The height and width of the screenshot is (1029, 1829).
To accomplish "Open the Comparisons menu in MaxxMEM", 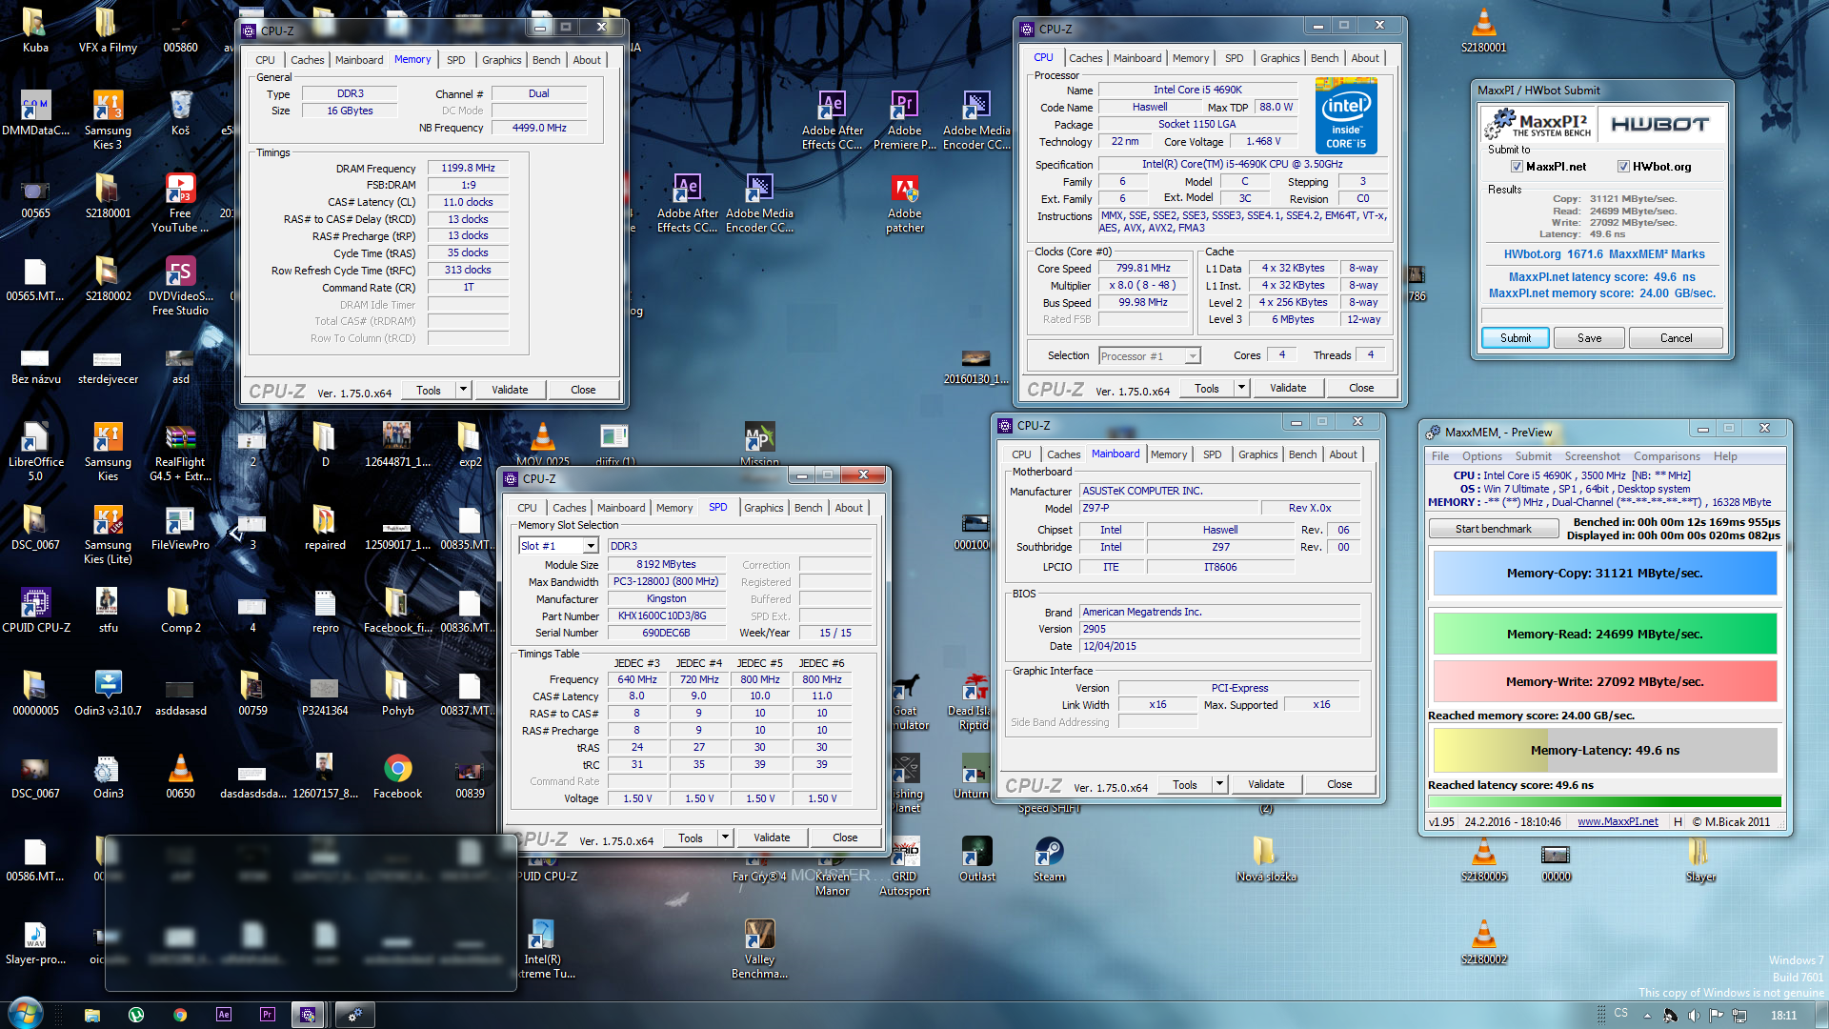I will (x=1666, y=456).
